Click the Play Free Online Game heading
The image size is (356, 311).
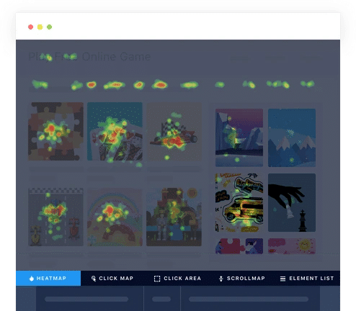(x=89, y=57)
